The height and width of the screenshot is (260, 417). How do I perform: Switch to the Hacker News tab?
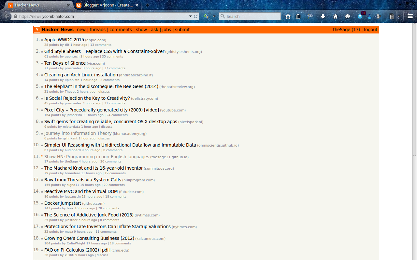(39, 5)
